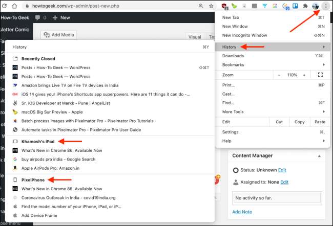
Task: Click the Add Note link
Action: click(242, 212)
